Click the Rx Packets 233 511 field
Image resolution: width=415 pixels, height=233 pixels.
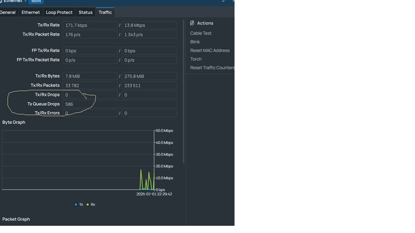coord(149,85)
